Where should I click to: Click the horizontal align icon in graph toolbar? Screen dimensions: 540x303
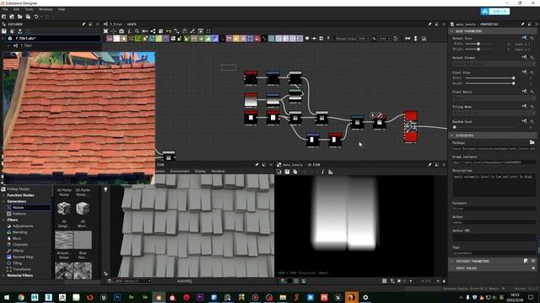(x=408, y=39)
